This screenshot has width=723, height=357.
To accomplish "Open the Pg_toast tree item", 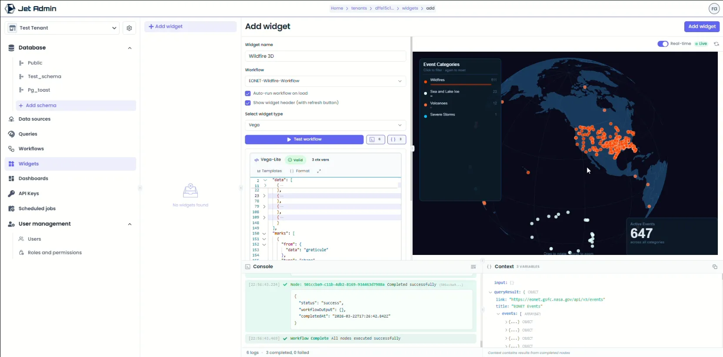I will coord(39,90).
